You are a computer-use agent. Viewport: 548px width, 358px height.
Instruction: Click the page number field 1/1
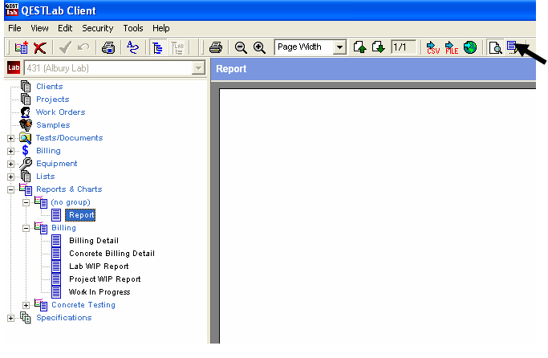(404, 47)
